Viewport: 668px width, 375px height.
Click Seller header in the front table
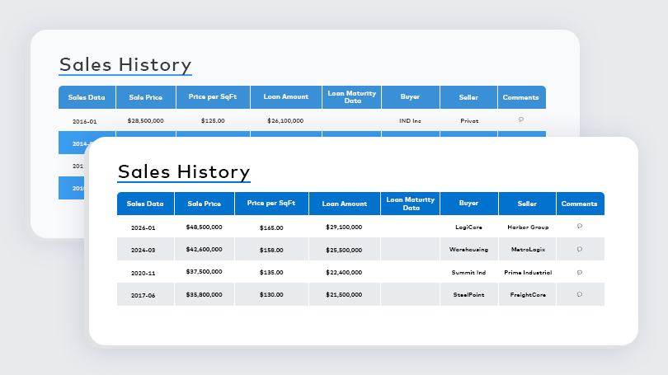[x=527, y=204]
